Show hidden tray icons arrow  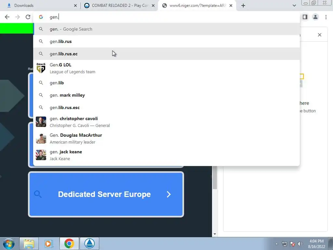point(276,244)
